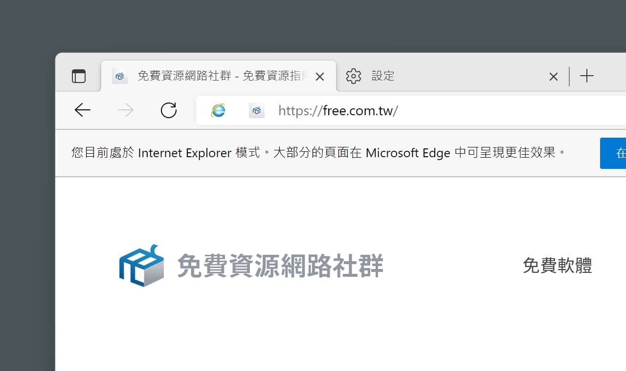Open the 免費軟體 navigation link

point(558,266)
